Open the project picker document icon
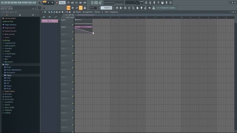237x133 pixels. click(137, 8)
